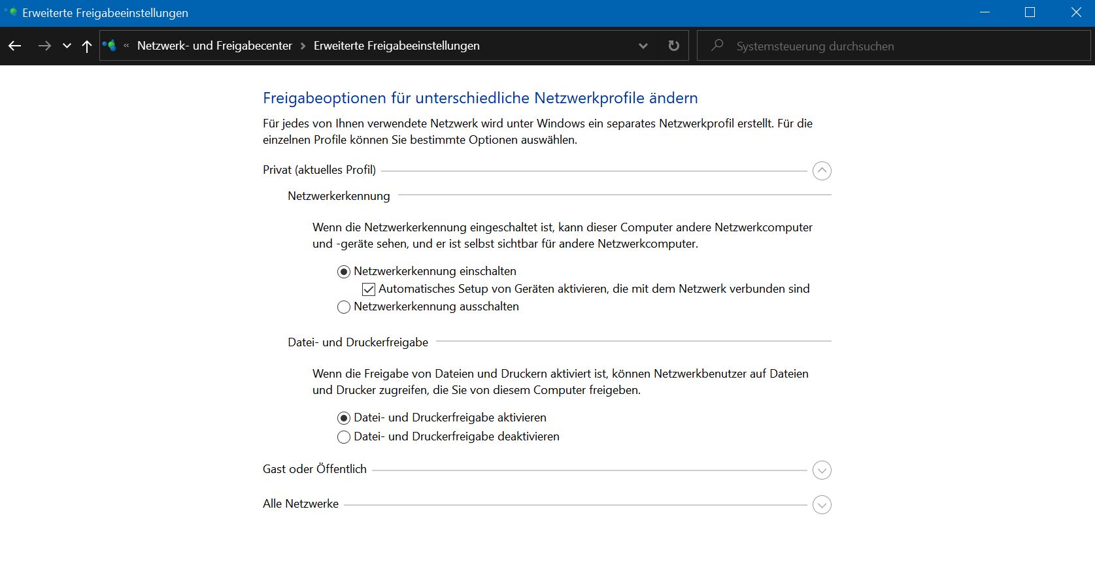1095x573 pixels.
Task: Minimize the Erweiterte Freigabeeinstellungen window
Action: [985, 12]
